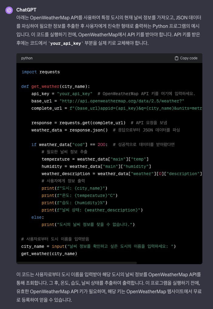The width and height of the screenshot is (213, 309).
Task: Click the '# OpenWeatherMap API 키를 여기에 입력하세요.' comment
Action: [x=147, y=94]
